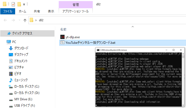Image resolution: width=186 pixels, height=108 pixels.
Task: Click the folder icon in the title bar
Action: (x=5, y=4)
